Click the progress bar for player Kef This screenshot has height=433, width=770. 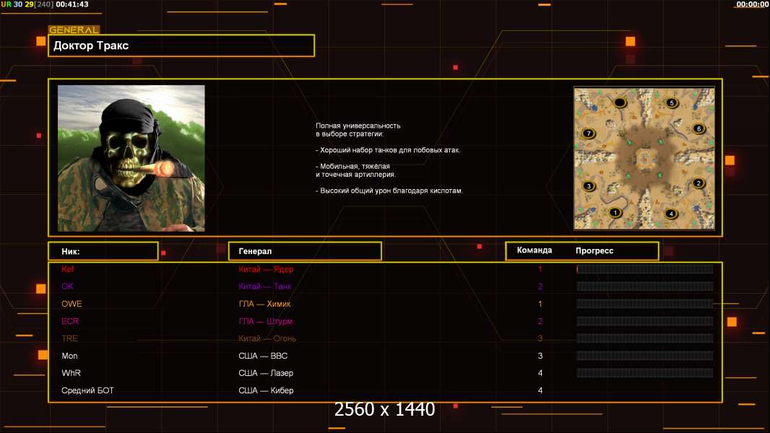(644, 269)
